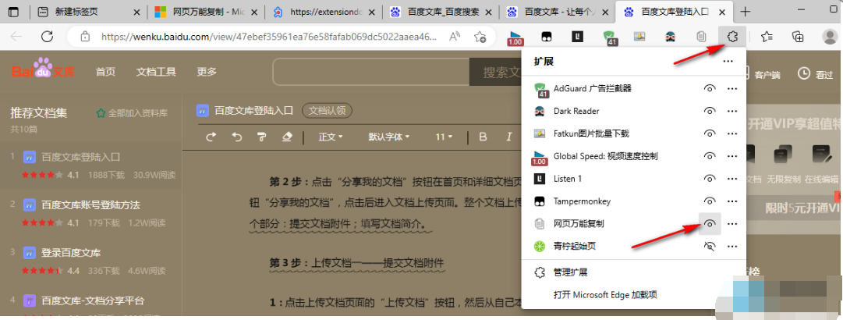Click the 网页万能复制 toolbar extension icon

click(x=701, y=37)
